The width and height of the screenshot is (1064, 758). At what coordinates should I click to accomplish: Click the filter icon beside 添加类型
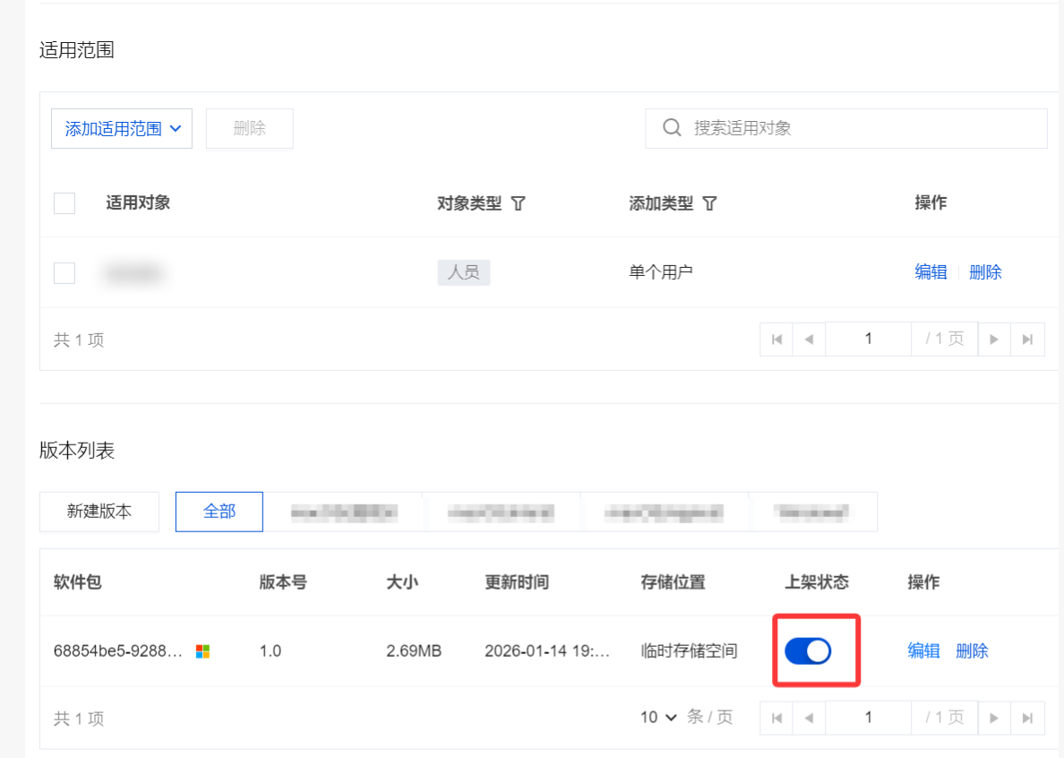tap(709, 203)
